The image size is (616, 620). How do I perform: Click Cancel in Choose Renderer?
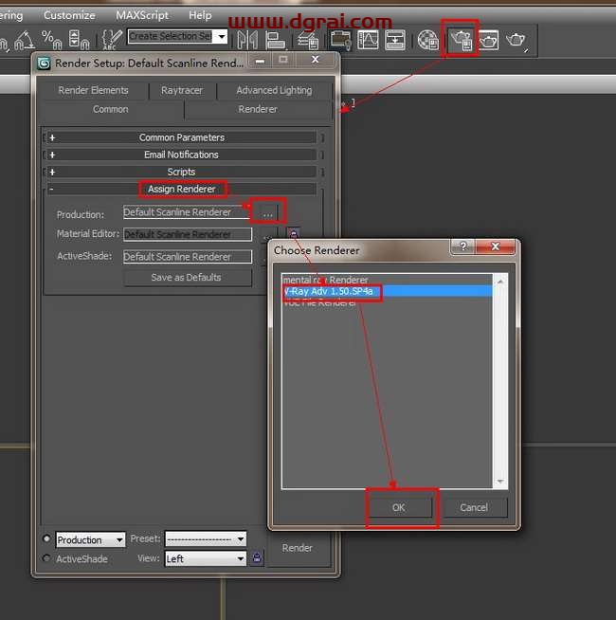(475, 507)
